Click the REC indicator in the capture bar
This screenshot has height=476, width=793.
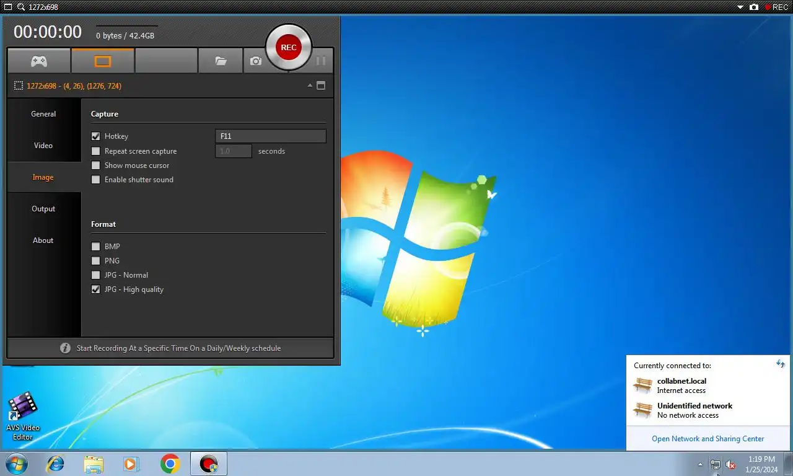click(x=776, y=7)
